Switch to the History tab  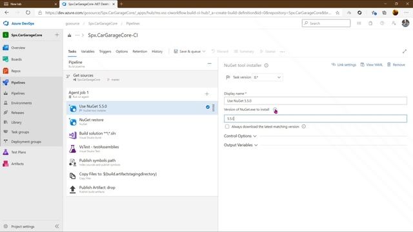(x=157, y=52)
